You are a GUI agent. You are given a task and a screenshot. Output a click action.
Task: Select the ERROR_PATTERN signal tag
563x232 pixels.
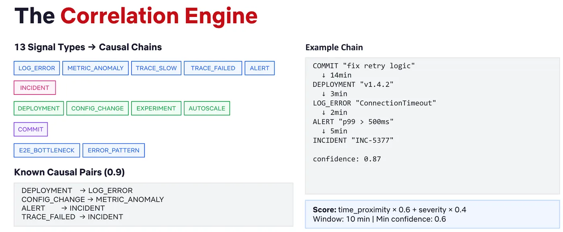point(113,150)
